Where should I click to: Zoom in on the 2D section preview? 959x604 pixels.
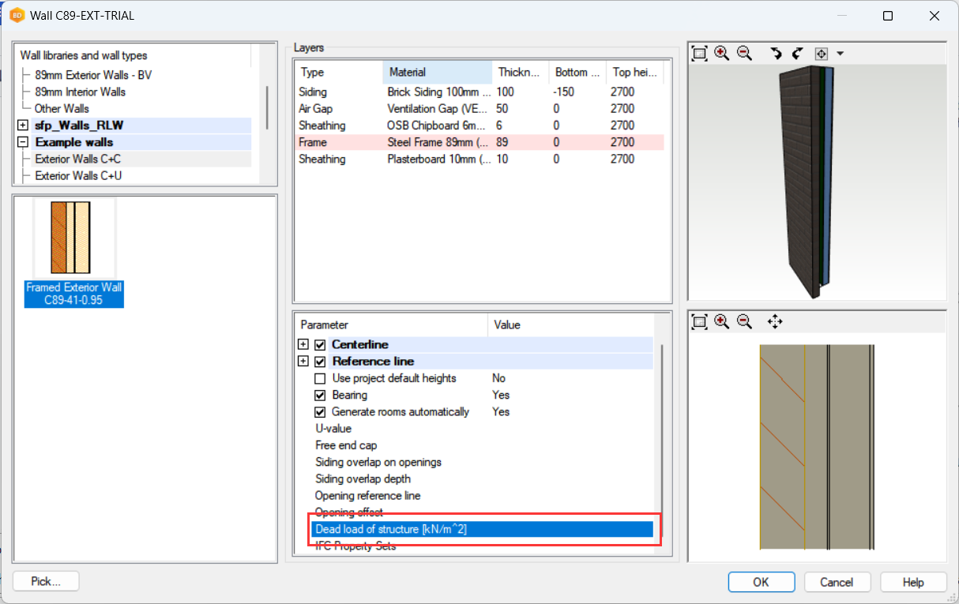[721, 321]
